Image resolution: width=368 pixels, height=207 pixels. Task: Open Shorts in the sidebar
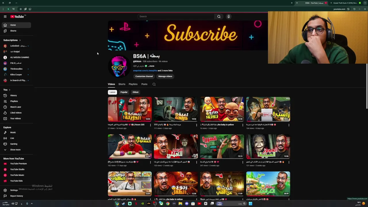(x=16, y=31)
